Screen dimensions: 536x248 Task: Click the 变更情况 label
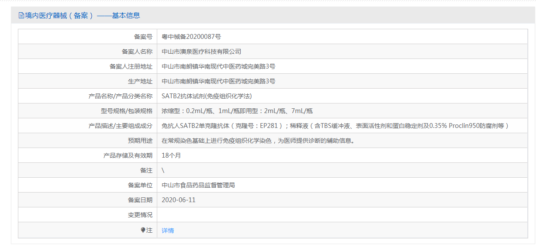140,215
